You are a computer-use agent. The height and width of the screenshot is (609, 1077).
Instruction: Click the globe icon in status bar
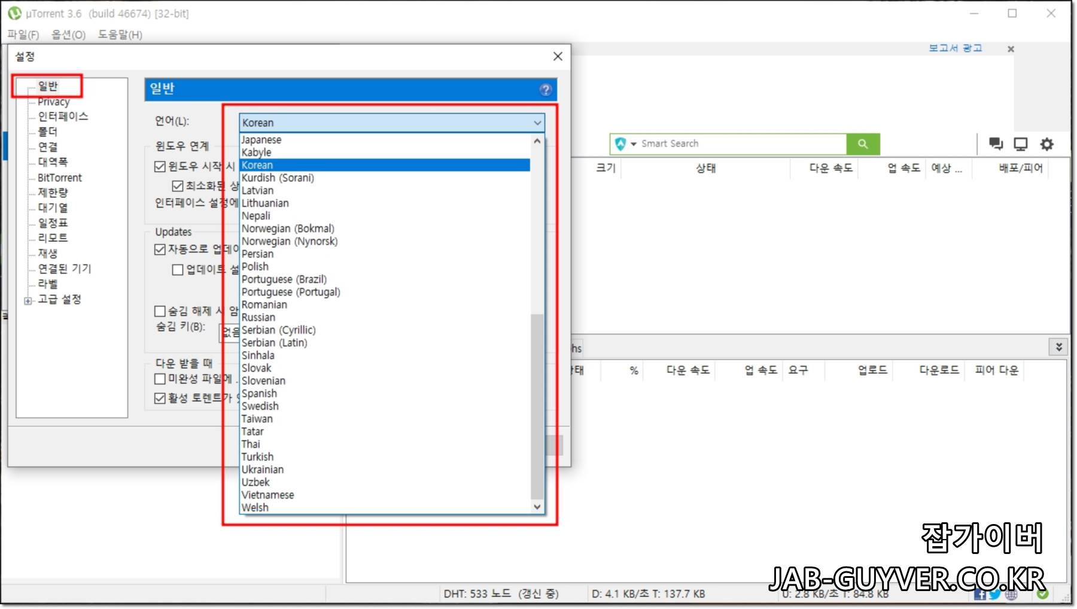(x=1011, y=594)
